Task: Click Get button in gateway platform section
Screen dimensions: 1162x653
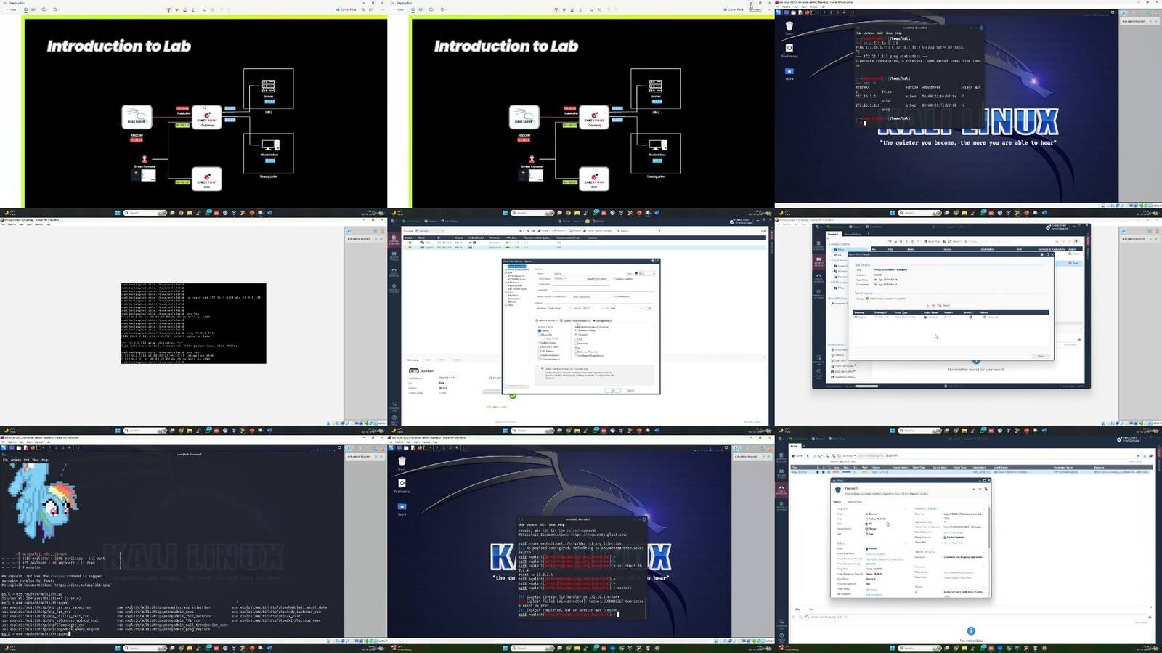Action: click(649, 308)
